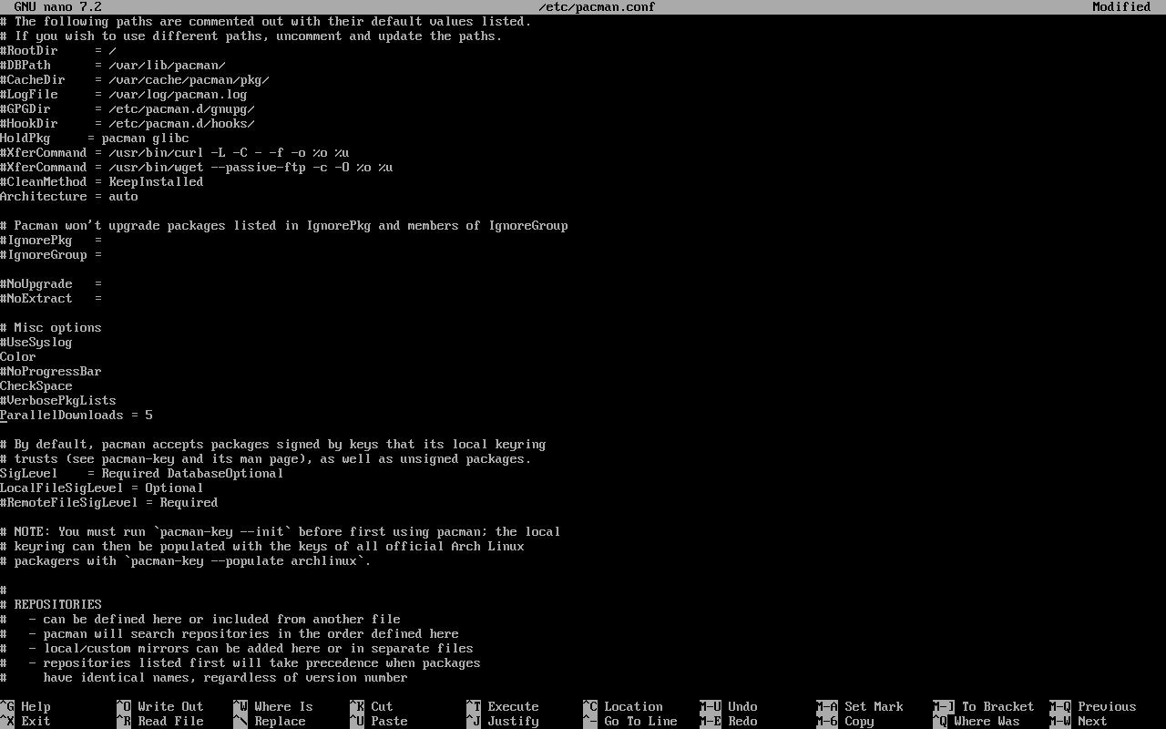Image resolution: width=1166 pixels, height=729 pixels.
Task: Click the "have identical names" comment line
Action: coord(204,677)
